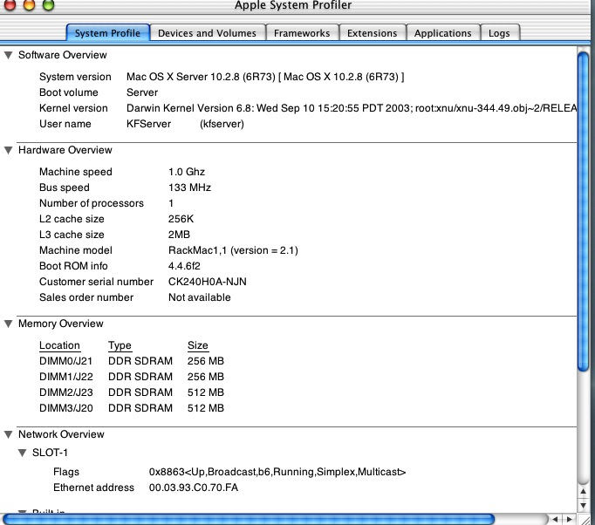The height and width of the screenshot is (525, 595).
Task: Click the Mac OS X Server 10.2.8 version text
Action: (265, 77)
